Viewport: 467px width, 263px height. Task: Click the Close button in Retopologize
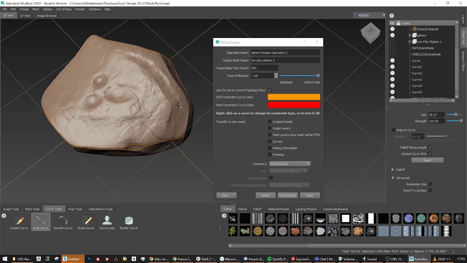[309, 195]
